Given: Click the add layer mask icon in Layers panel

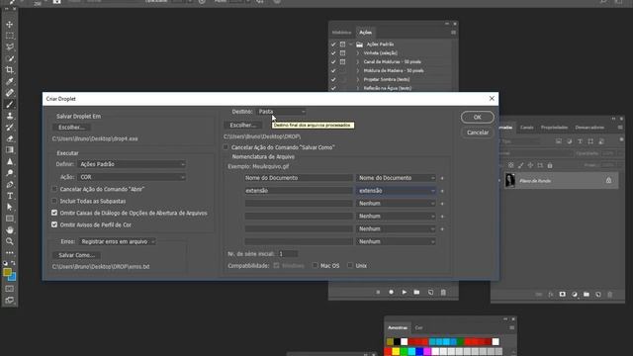Looking at the screenshot, I should pyautogui.click(x=563, y=295).
